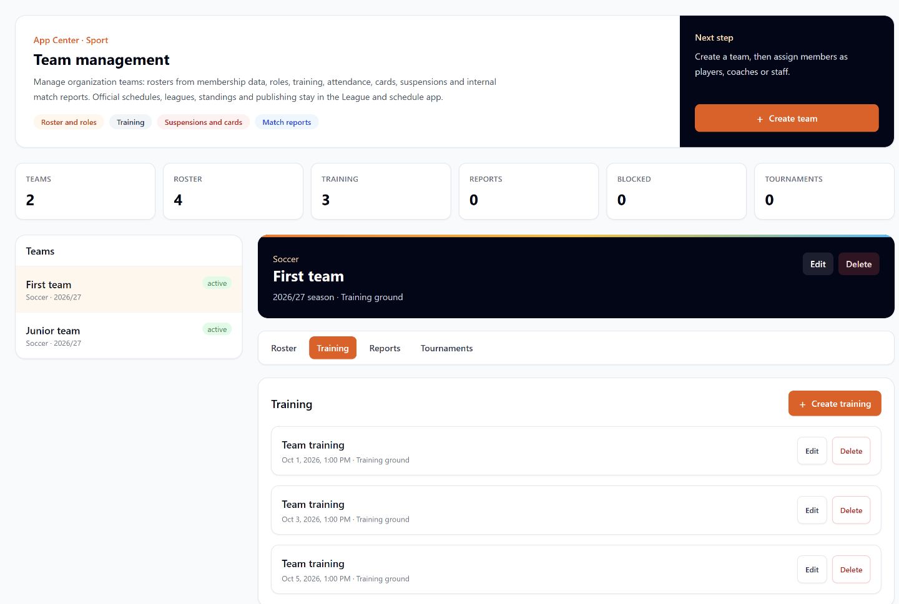Delete the First team
The height and width of the screenshot is (604, 899).
pyautogui.click(x=858, y=264)
